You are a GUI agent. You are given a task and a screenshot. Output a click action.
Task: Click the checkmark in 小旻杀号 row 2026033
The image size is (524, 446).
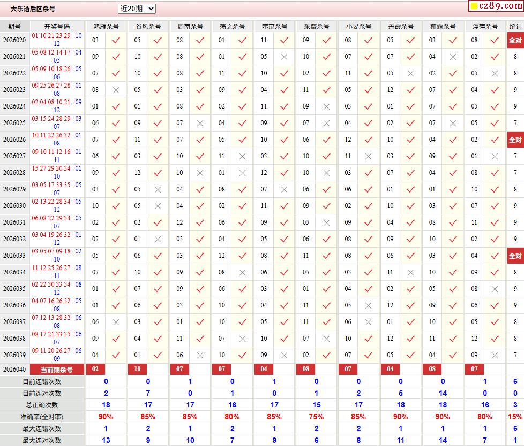(x=368, y=256)
